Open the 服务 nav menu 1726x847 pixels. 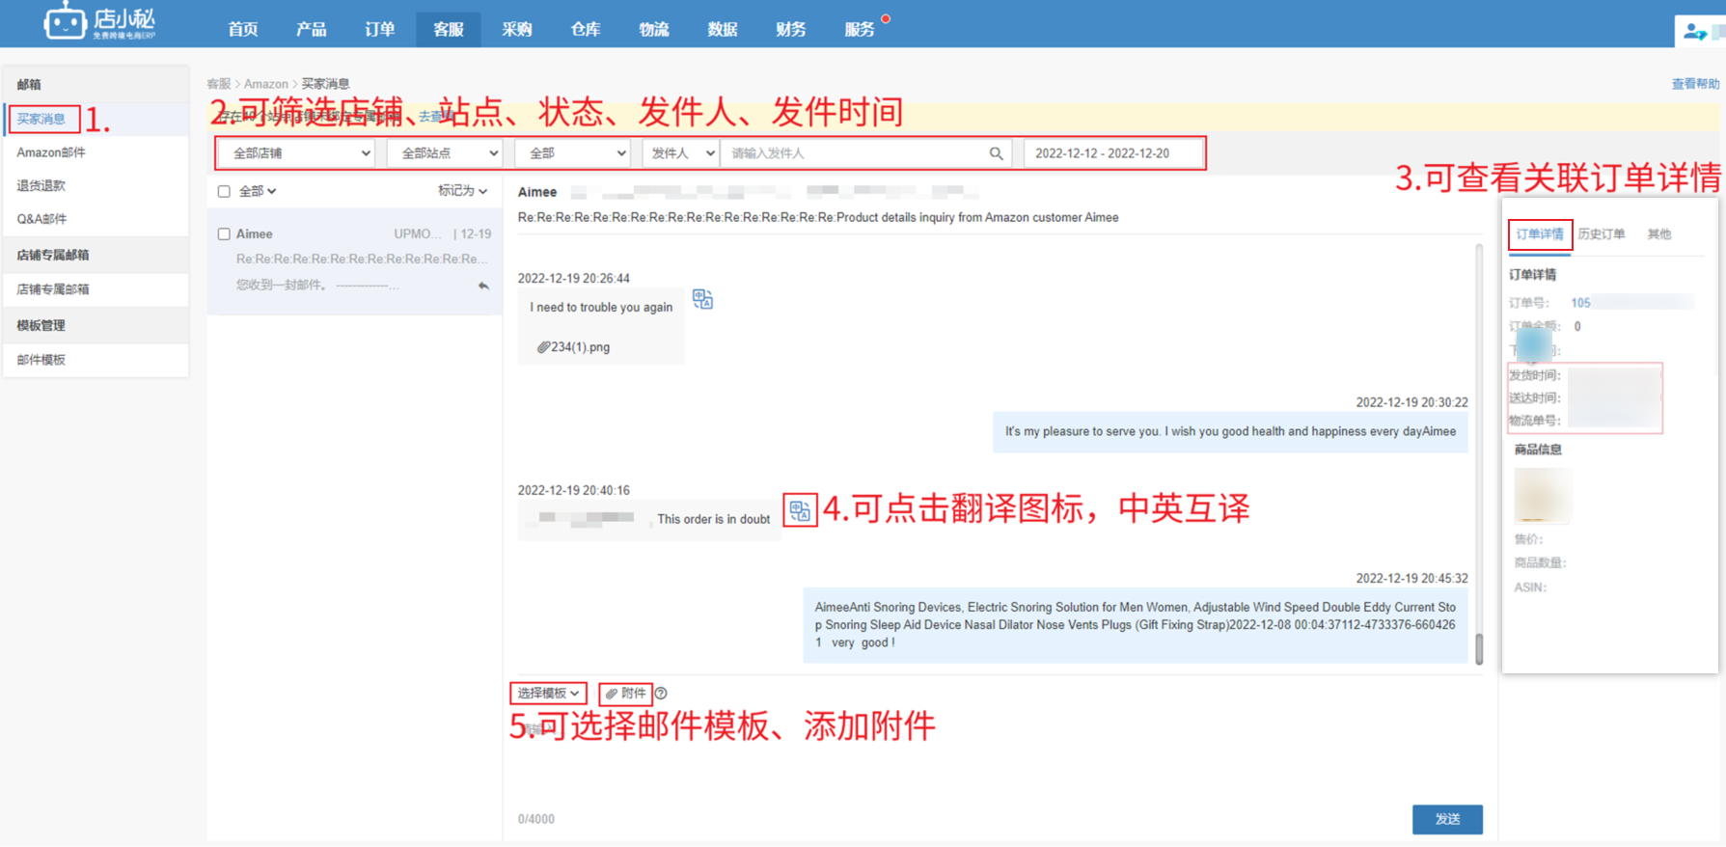[859, 29]
